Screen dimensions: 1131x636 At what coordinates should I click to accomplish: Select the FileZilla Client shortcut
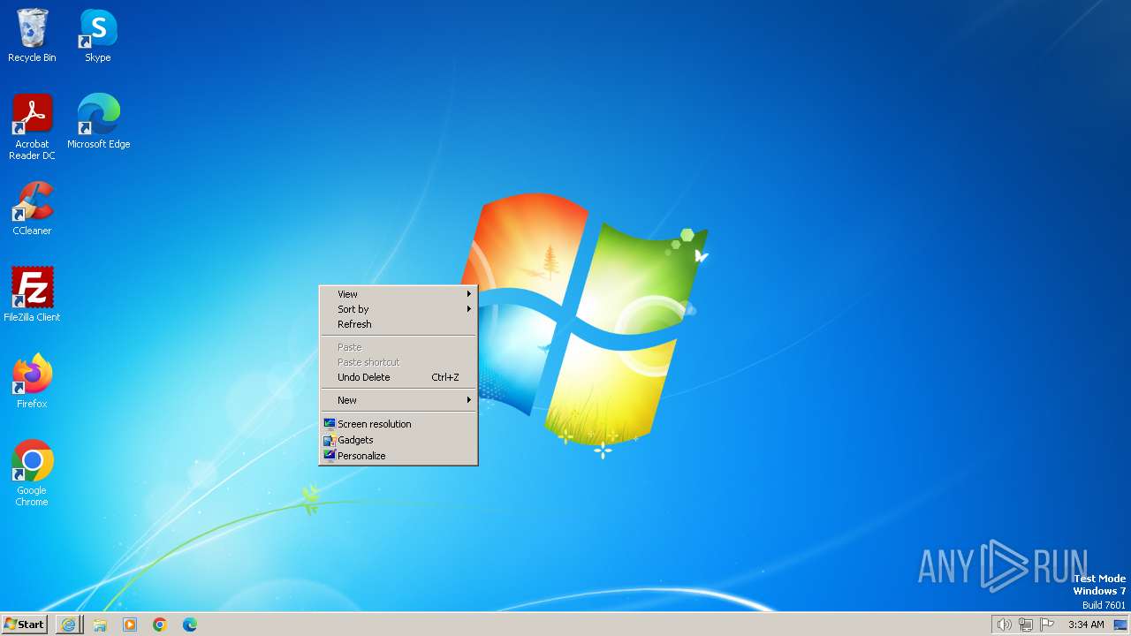[32, 295]
